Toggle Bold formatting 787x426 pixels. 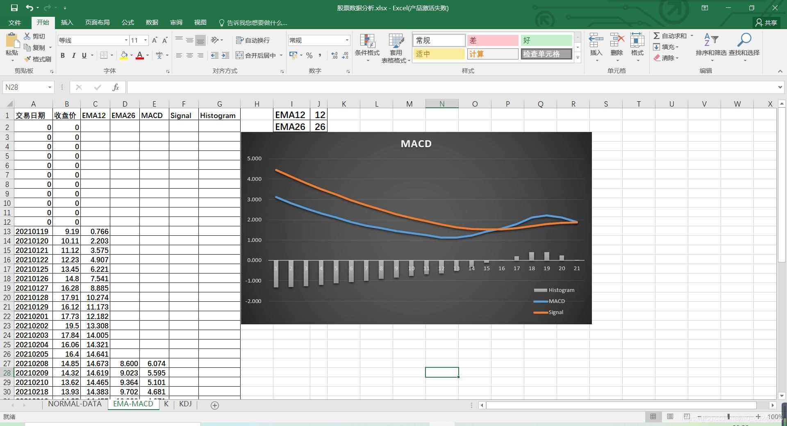63,55
